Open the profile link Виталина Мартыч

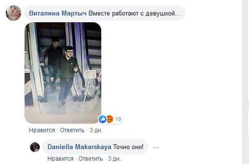click(58, 13)
